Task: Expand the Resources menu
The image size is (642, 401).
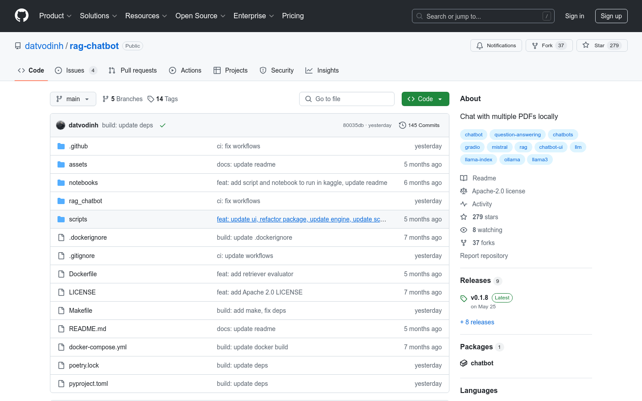Action: [146, 16]
